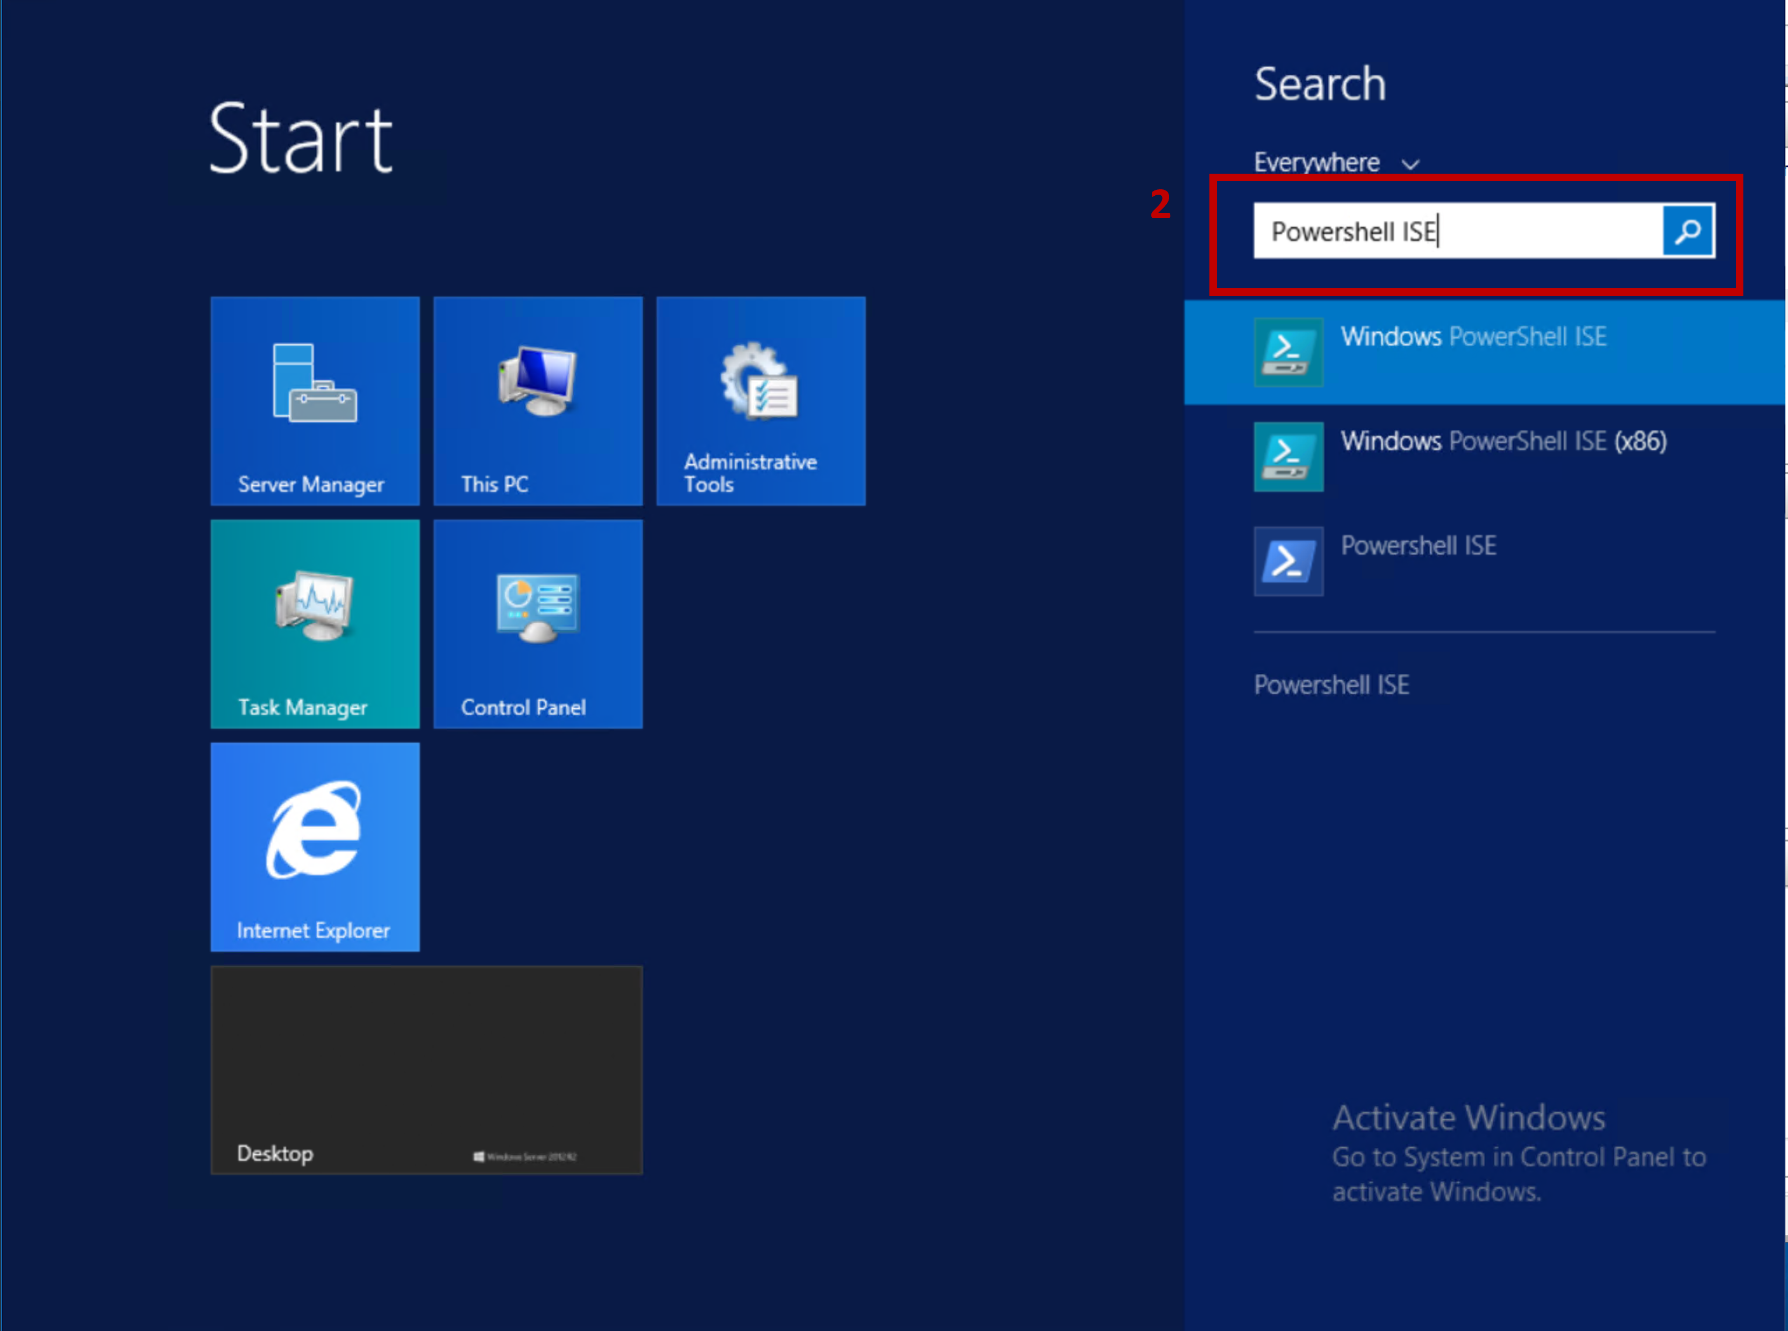1788x1331 pixels.
Task: Open the Windows PowerShell ISE (x86) result
Action: point(1484,457)
